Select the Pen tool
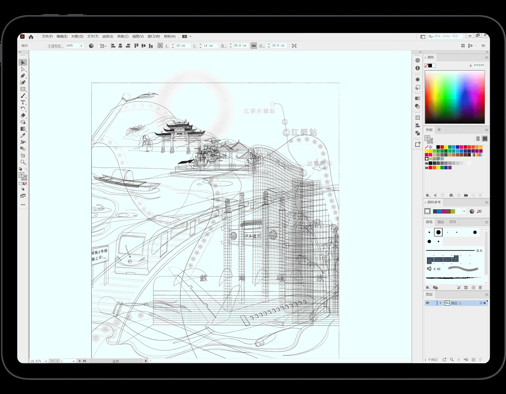The width and height of the screenshot is (506, 394). click(x=23, y=76)
